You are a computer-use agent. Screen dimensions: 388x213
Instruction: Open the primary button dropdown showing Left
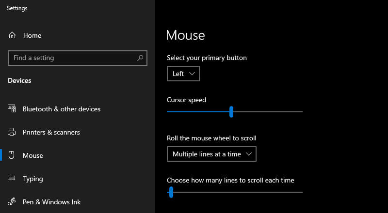[x=183, y=74]
